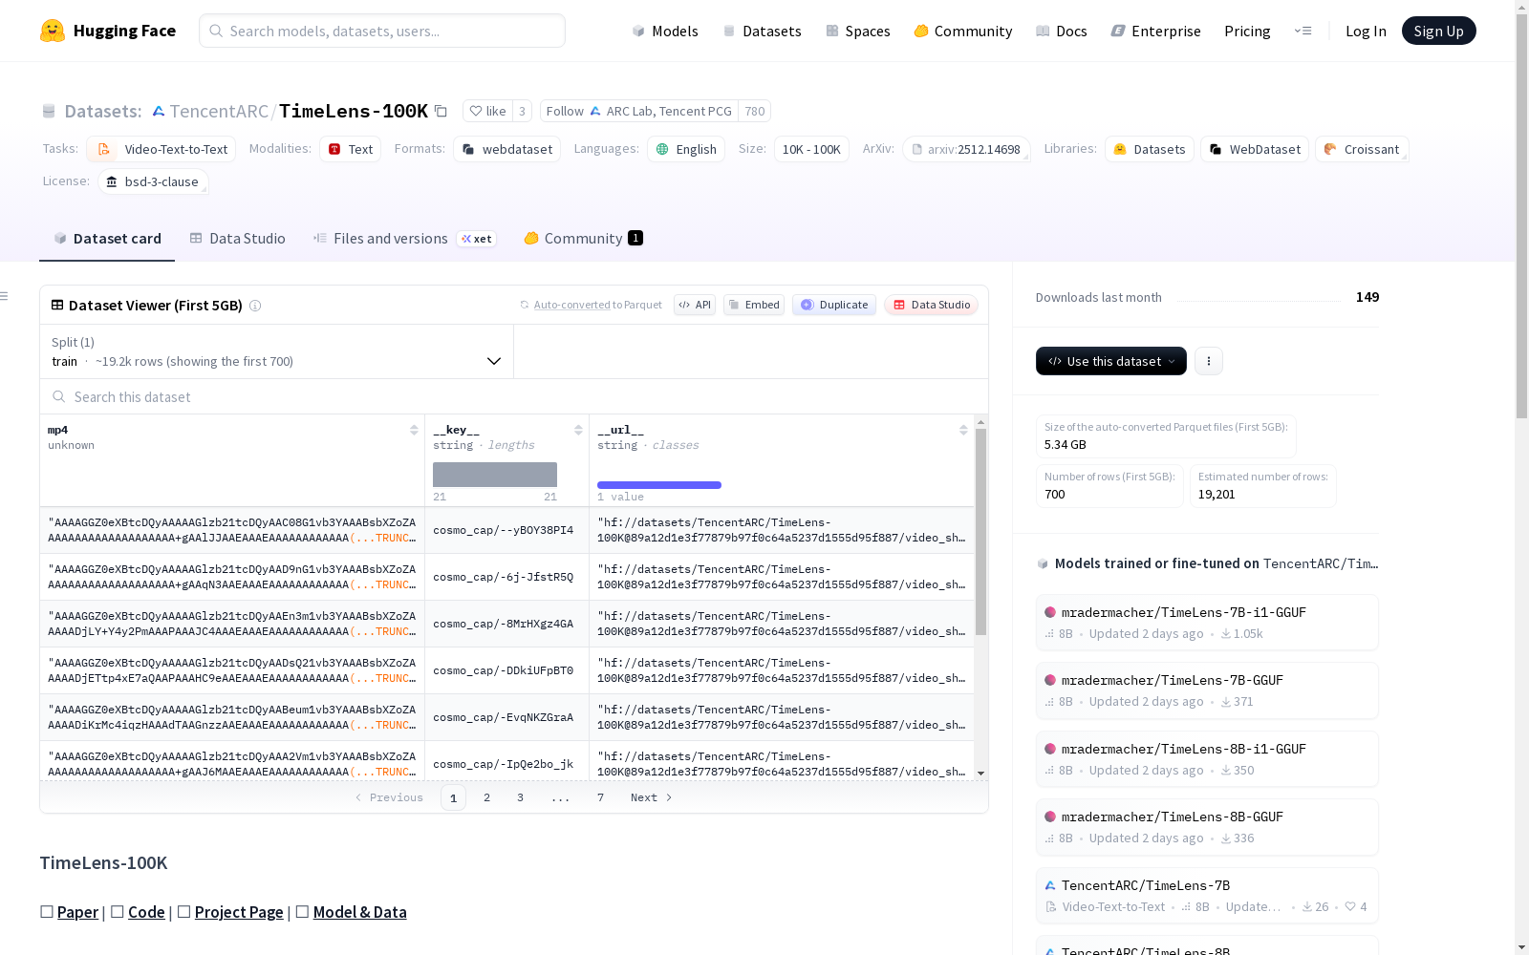Click the 10K - 100K size tag
Viewport: 1529px width, 955px height.
[x=811, y=149]
